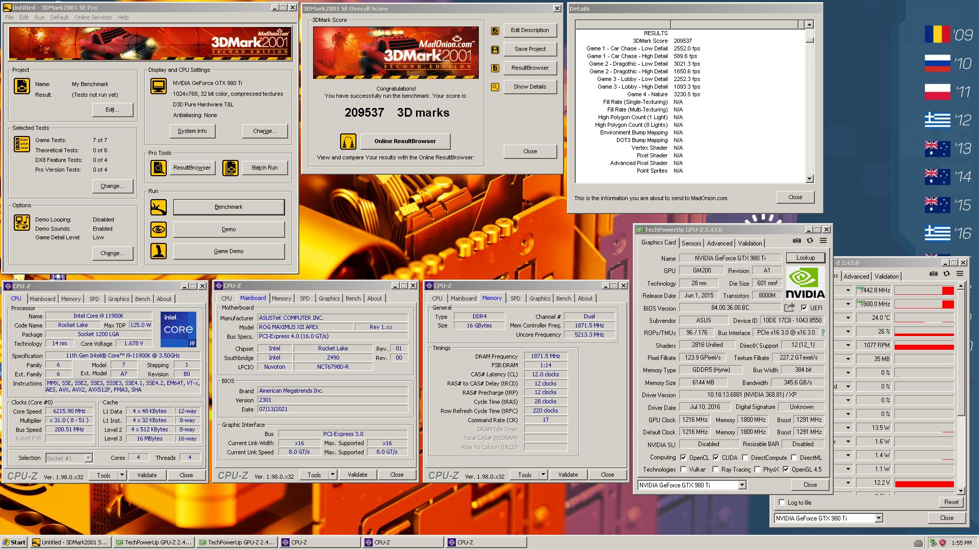Click the Batch Run icon under Pro Tools

tap(230, 168)
